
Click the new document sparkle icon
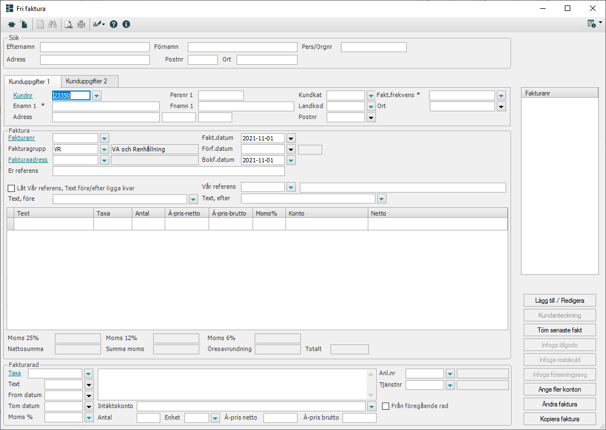(24, 24)
